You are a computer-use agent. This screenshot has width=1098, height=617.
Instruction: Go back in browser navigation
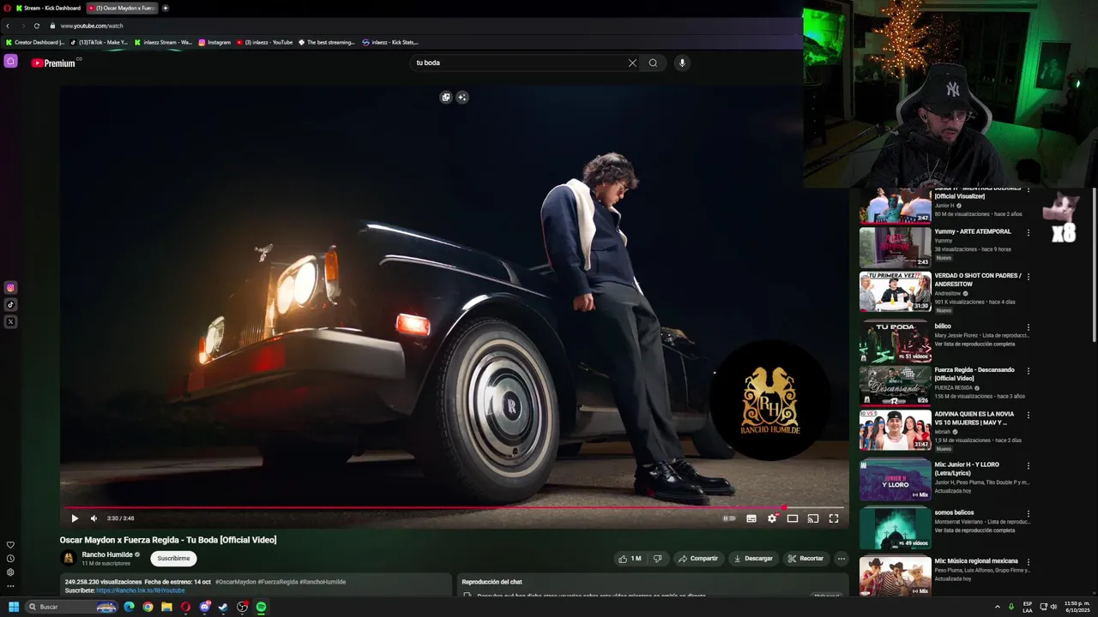pyautogui.click(x=8, y=26)
